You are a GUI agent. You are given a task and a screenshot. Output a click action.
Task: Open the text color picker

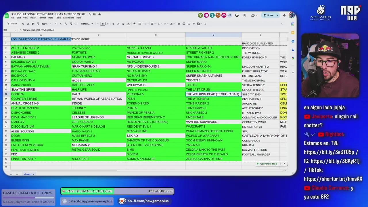128,24
